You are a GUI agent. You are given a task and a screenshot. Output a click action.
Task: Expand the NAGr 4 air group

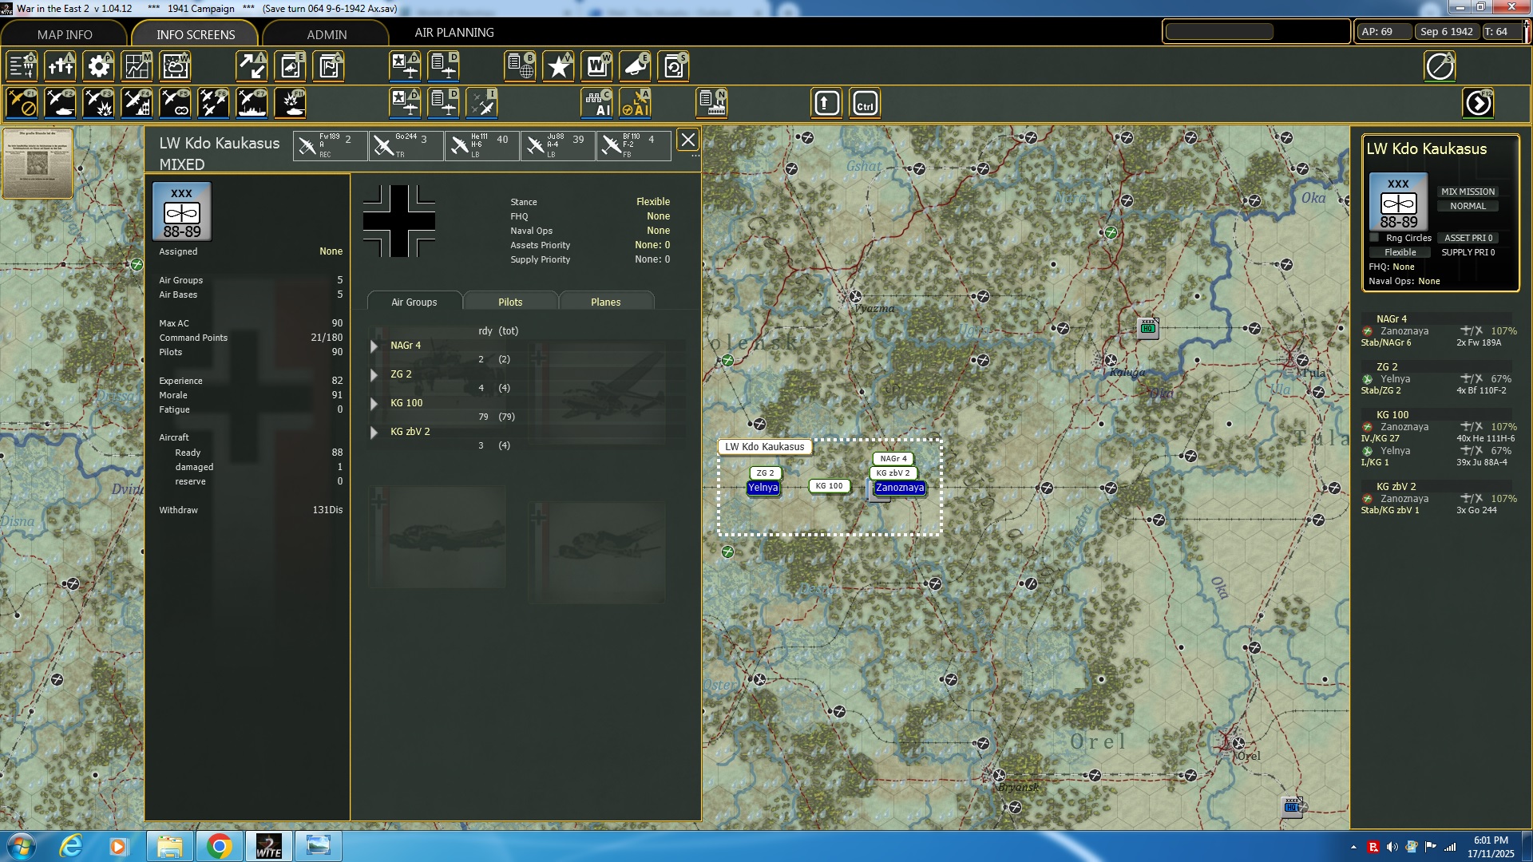(x=374, y=346)
